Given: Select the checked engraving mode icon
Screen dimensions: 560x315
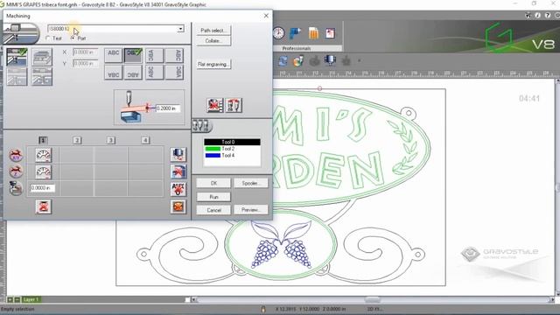Looking at the screenshot, I should tap(17, 57).
